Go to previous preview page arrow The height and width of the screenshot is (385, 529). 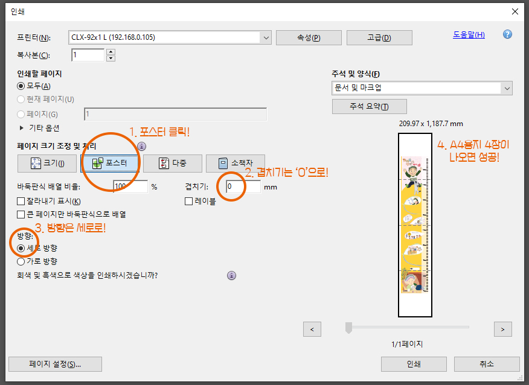(x=312, y=329)
